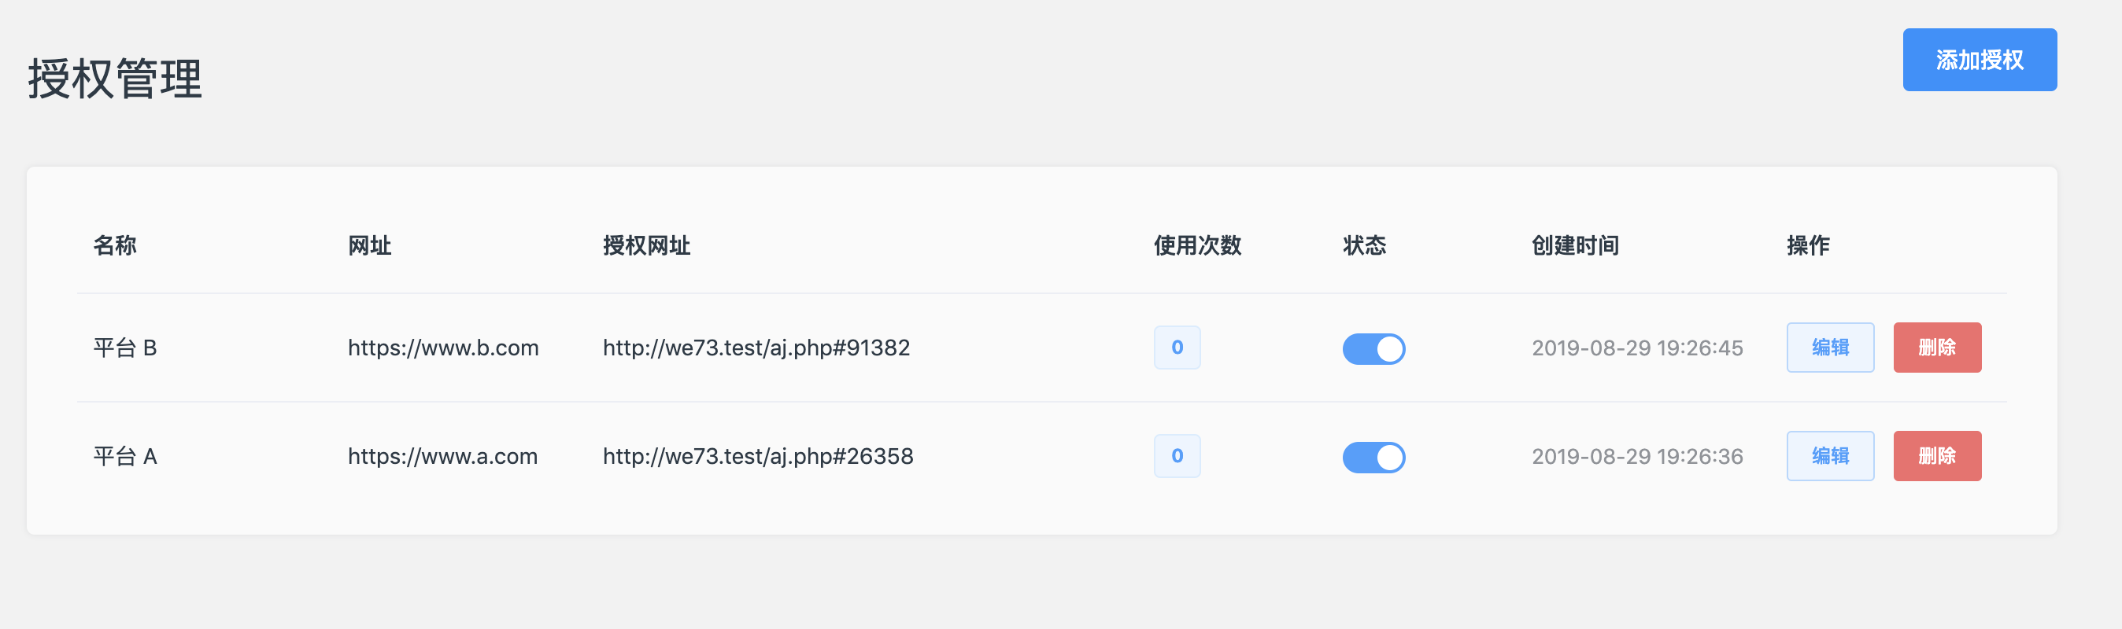Select the authorization URL ending in 91382

[756, 348]
